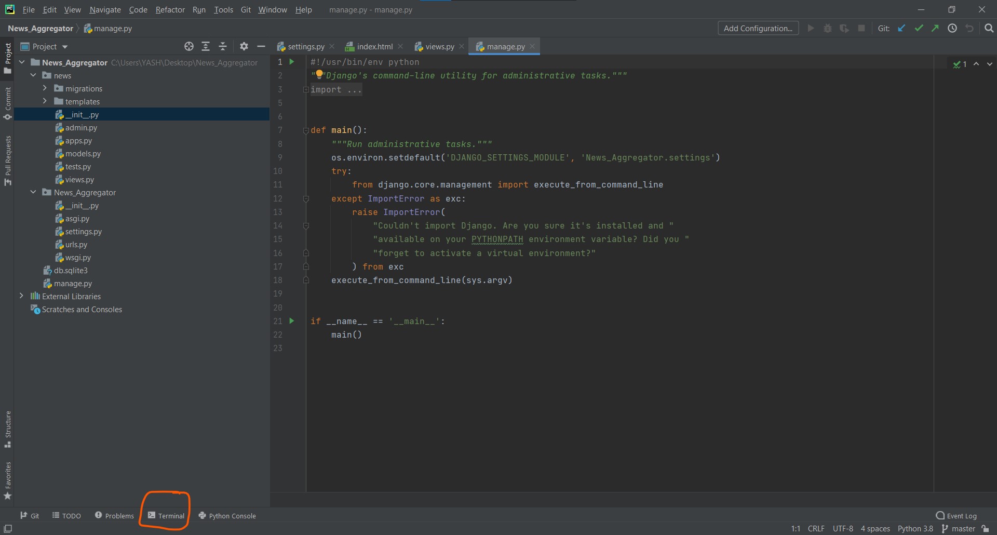Click the search everywhere magnifier icon
This screenshot has height=535, width=997.
989,29
